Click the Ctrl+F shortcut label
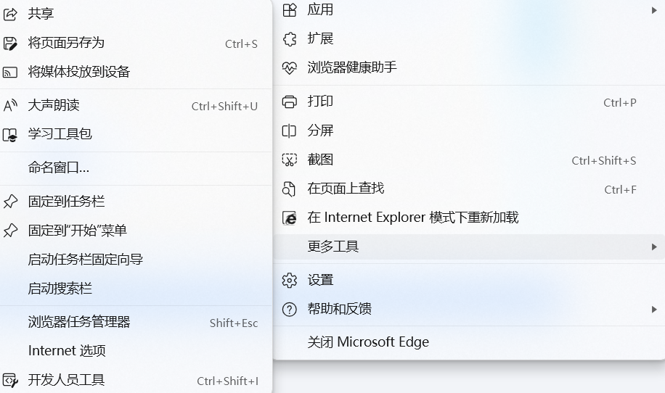This screenshot has width=665, height=393. click(620, 190)
